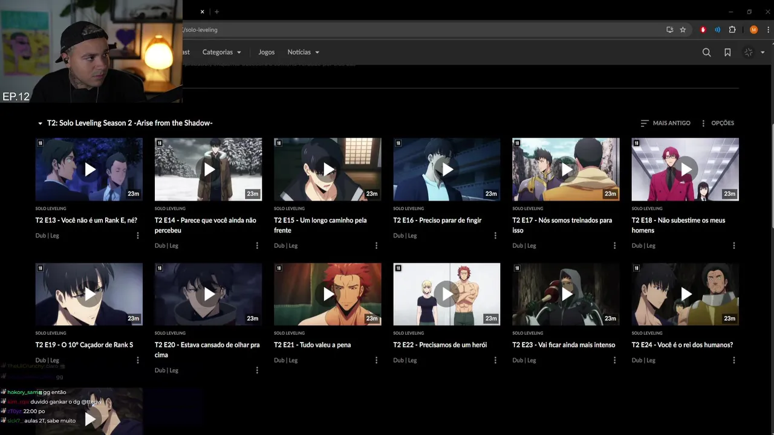774x435 pixels.
Task: Play episode T2 E21 thumbnail
Action: point(328,294)
